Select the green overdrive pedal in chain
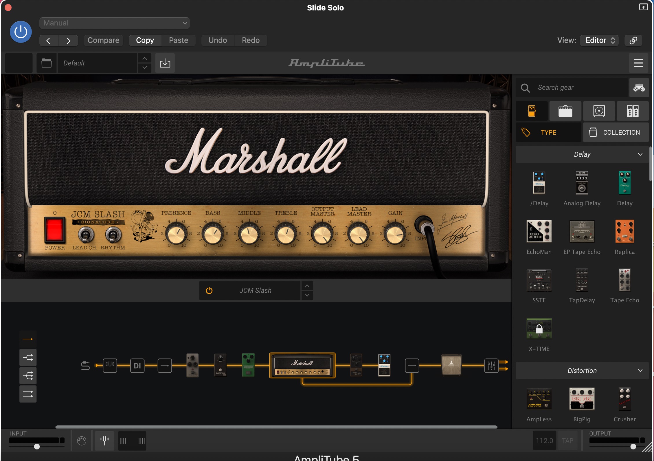The height and width of the screenshot is (461, 654). pos(248,365)
